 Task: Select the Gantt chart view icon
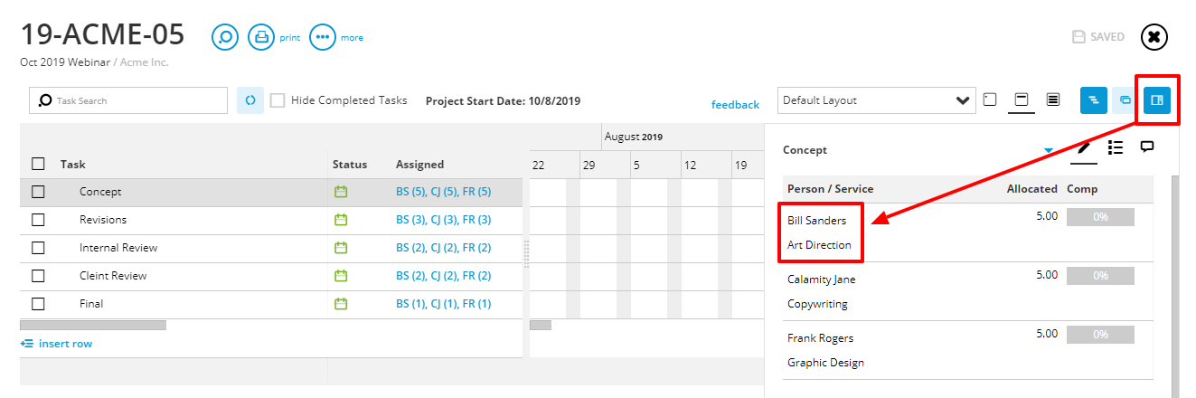pos(1095,100)
